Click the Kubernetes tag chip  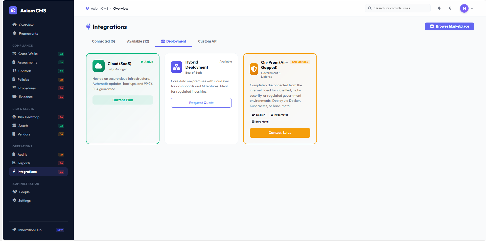(x=279, y=115)
